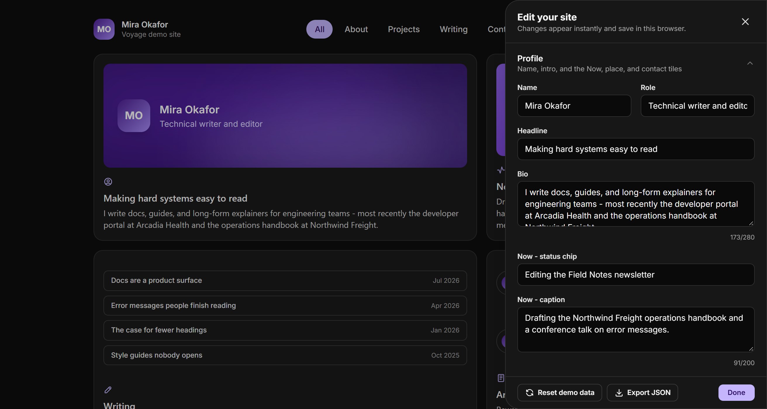Select the All tab

319,29
